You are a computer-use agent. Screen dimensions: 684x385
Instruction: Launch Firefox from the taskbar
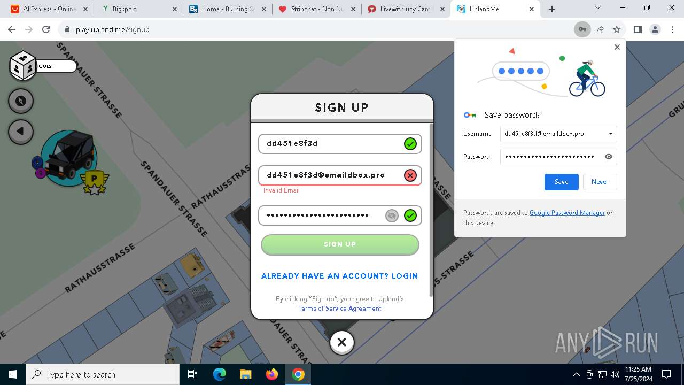pyautogui.click(x=271, y=374)
